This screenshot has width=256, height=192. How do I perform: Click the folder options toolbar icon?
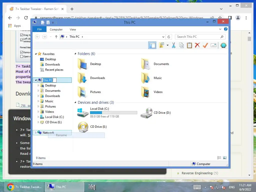[x=161, y=45]
